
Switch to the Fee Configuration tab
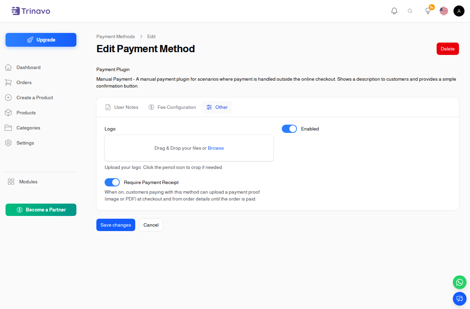pos(172,107)
